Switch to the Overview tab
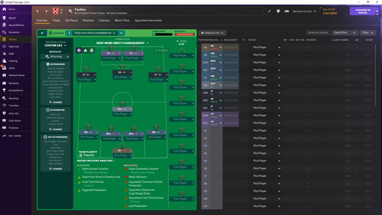Image resolution: width=382 pixels, height=215 pixels. tap(42, 20)
